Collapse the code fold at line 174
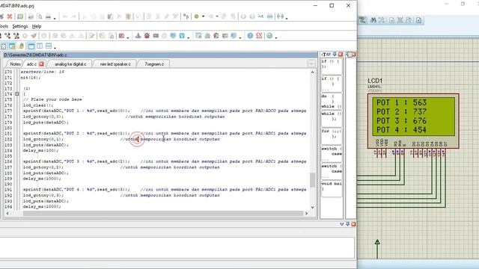Viewport: 479px width, 269px height. (17, 94)
